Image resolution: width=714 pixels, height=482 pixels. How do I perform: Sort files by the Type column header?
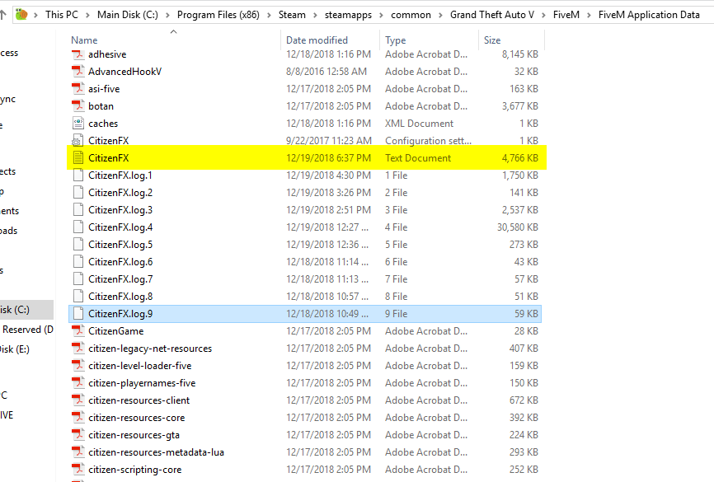pyautogui.click(x=395, y=40)
